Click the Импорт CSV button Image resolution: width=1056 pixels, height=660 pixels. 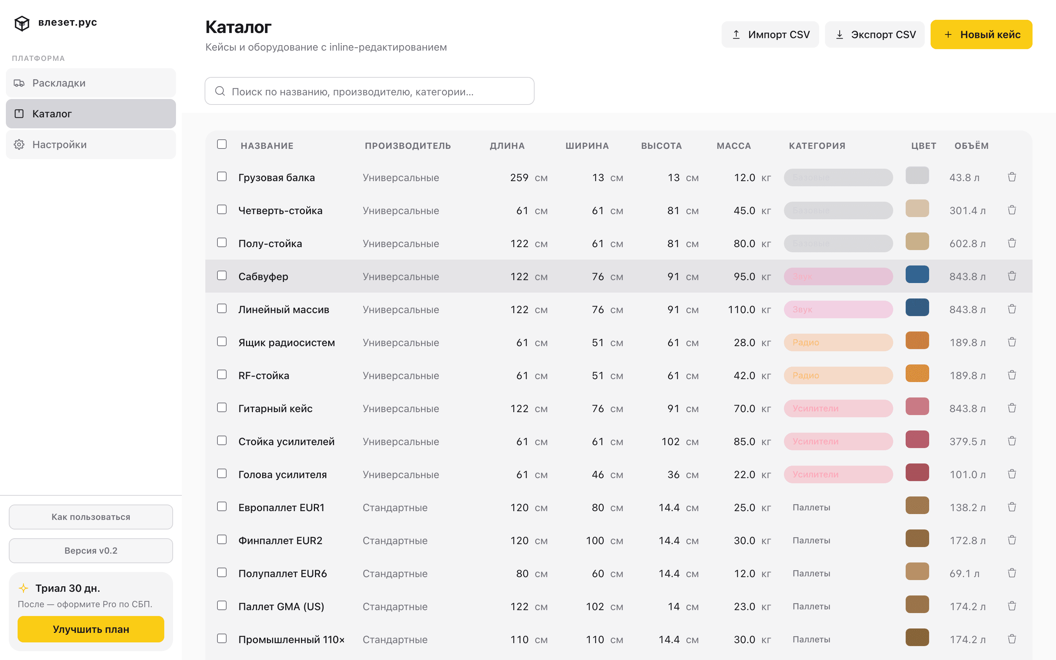click(x=770, y=34)
